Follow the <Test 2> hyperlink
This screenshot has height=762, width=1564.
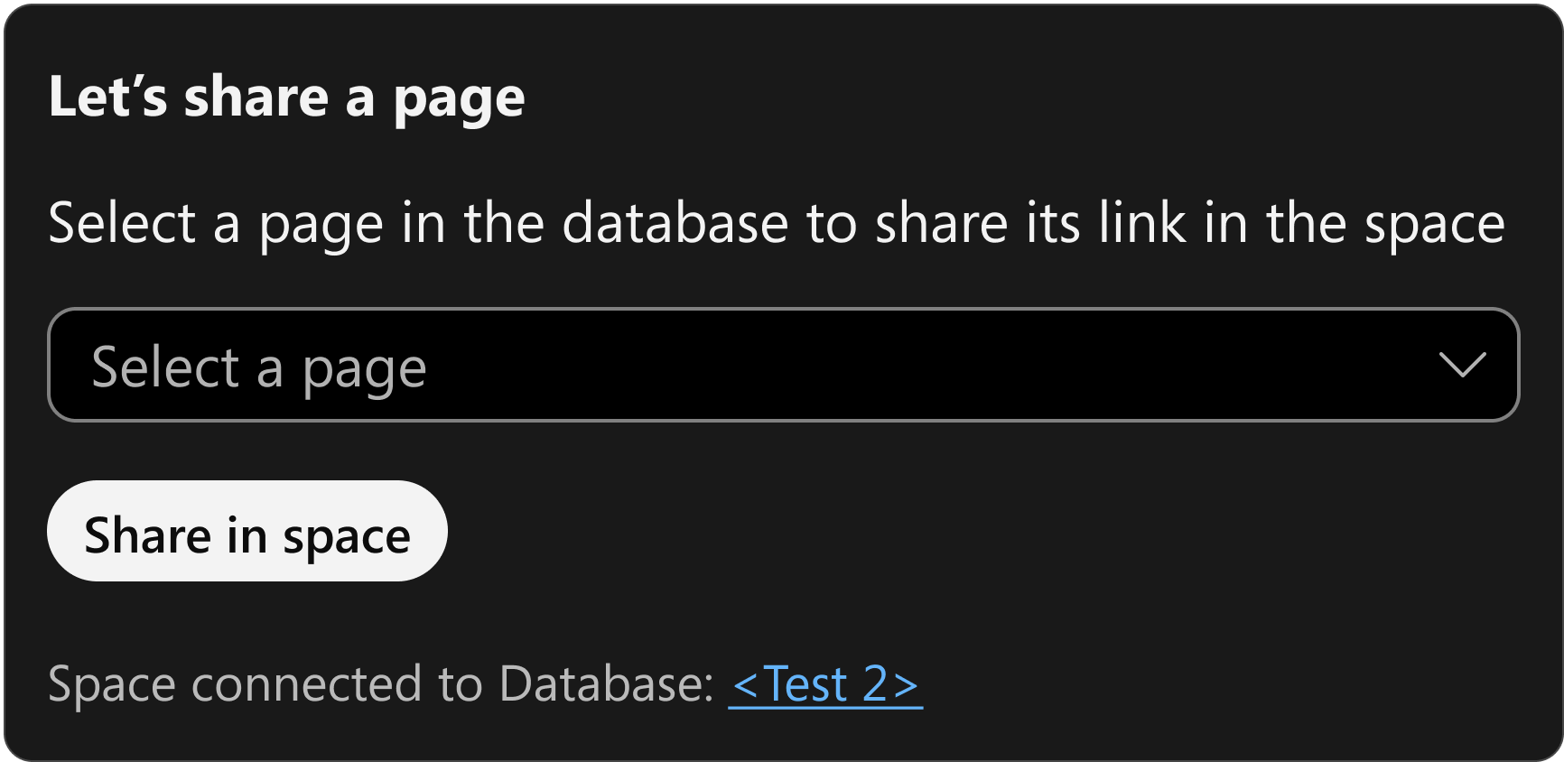click(x=825, y=683)
